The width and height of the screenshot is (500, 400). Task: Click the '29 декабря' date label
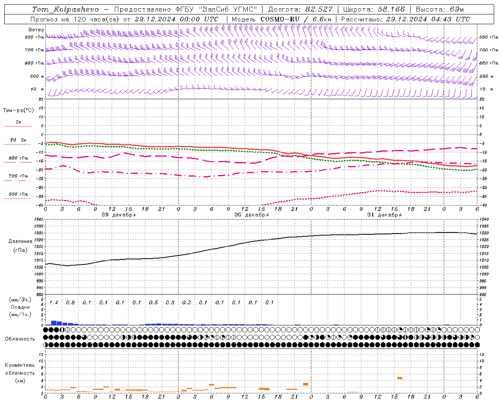[x=119, y=215]
